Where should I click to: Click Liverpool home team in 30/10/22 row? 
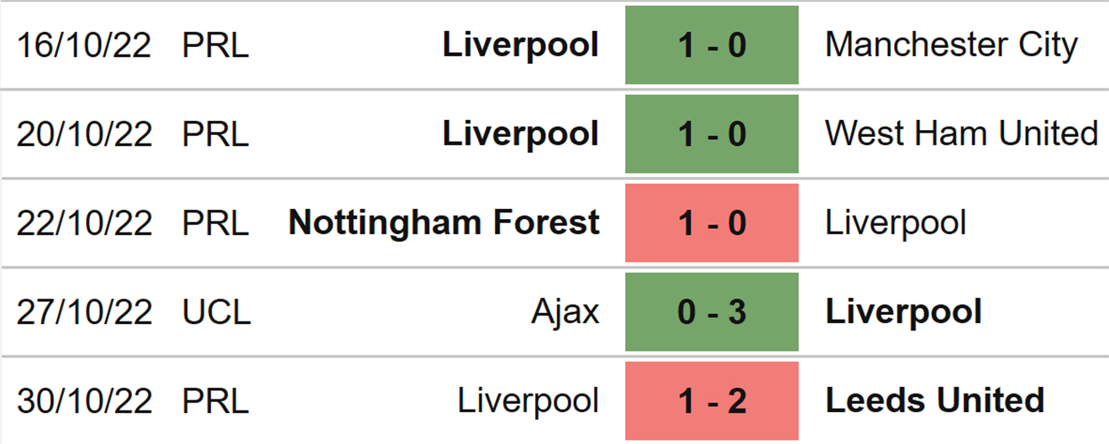click(x=528, y=401)
